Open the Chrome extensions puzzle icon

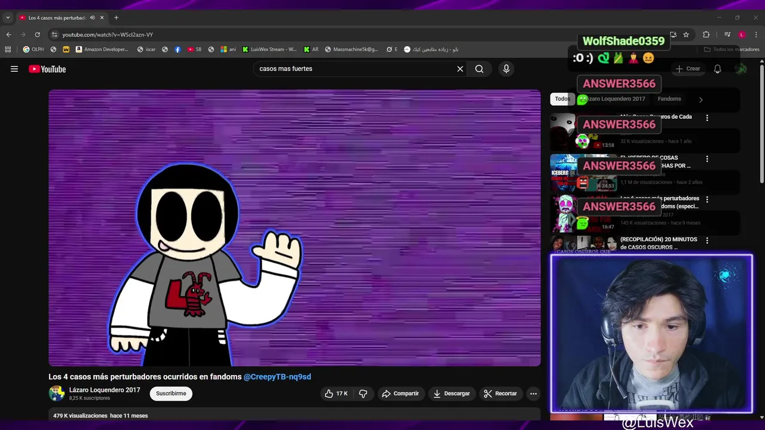point(706,35)
